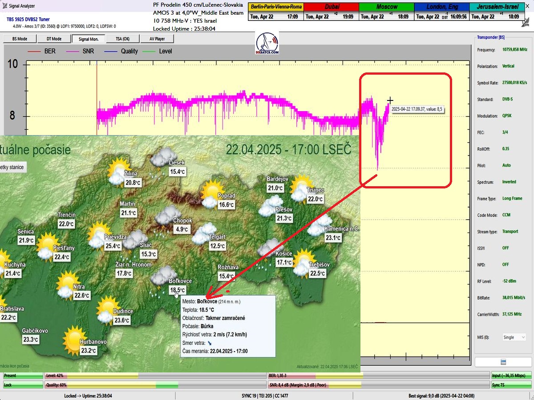The height and width of the screenshot is (400, 534).
Task: Open the AV Player tab
Action: point(156,39)
